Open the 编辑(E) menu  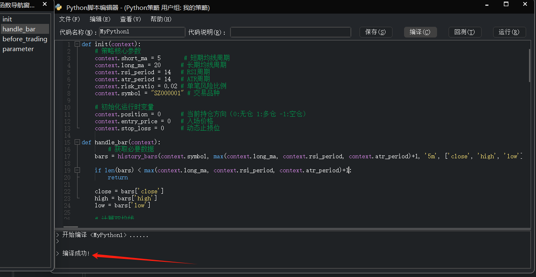pyautogui.click(x=100, y=19)
